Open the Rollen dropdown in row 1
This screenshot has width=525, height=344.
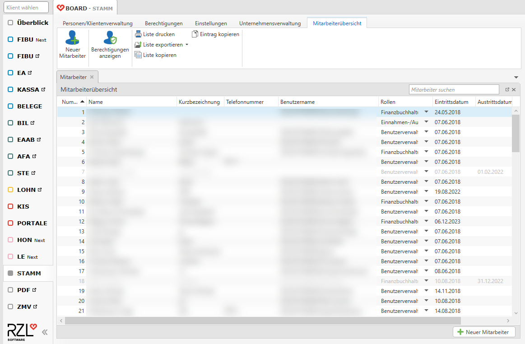pyautogui.click(x=426, y=112)
